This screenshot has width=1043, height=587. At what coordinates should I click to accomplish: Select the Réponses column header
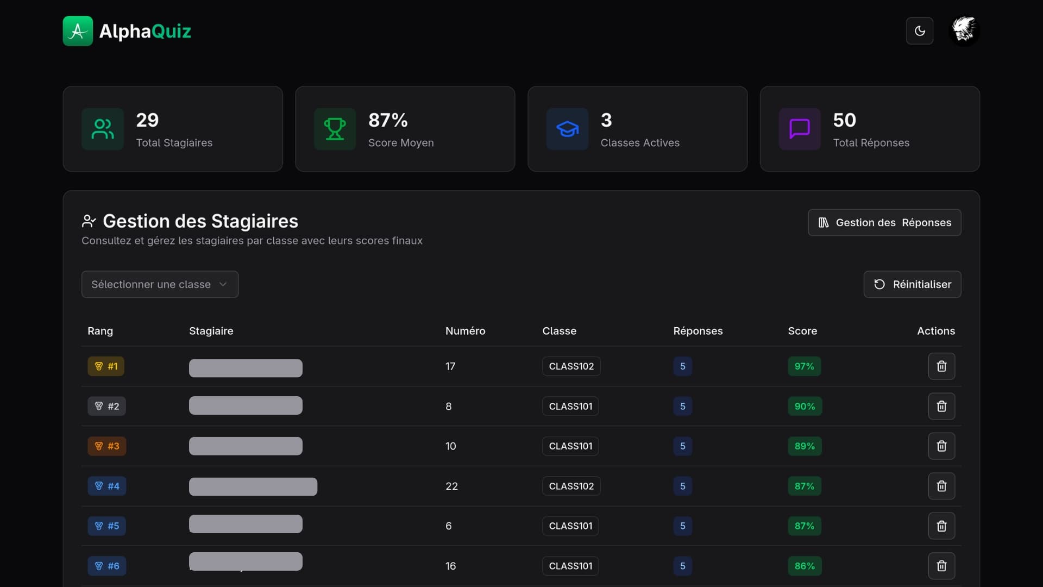tap(698, 331)
